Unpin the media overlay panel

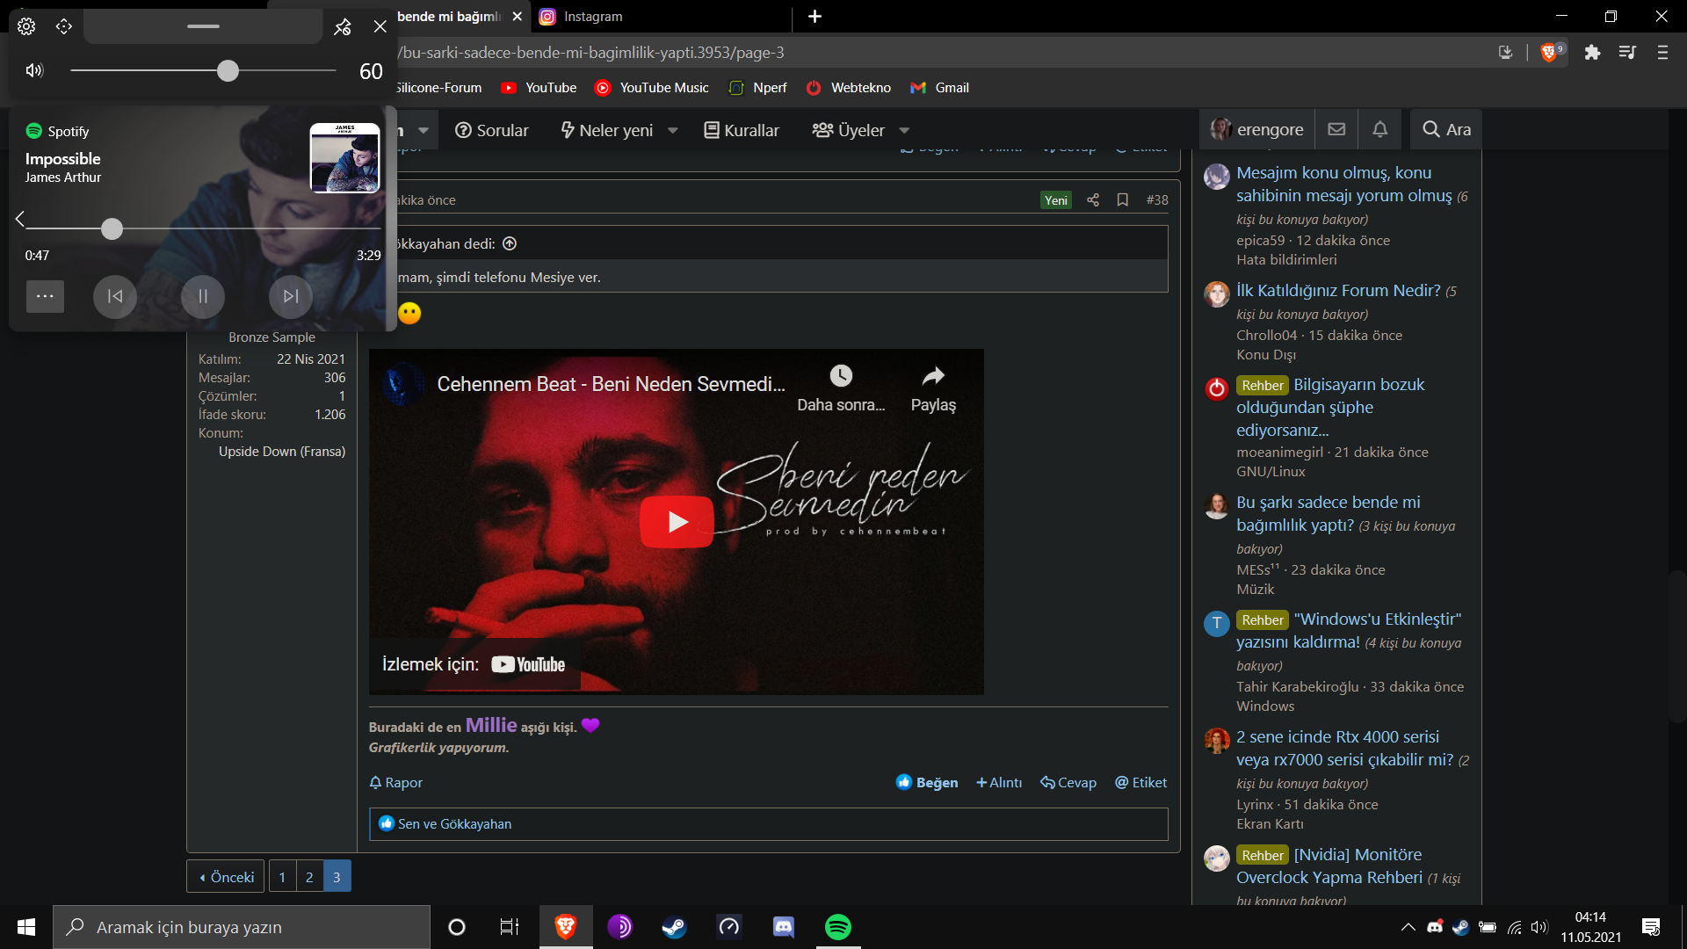(342, 27)
